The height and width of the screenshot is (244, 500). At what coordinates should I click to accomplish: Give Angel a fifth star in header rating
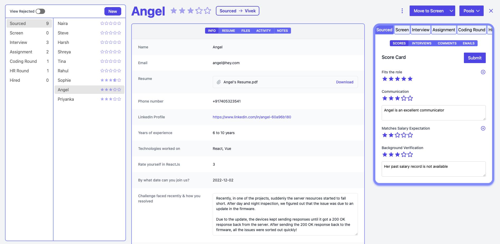[207, 11]
